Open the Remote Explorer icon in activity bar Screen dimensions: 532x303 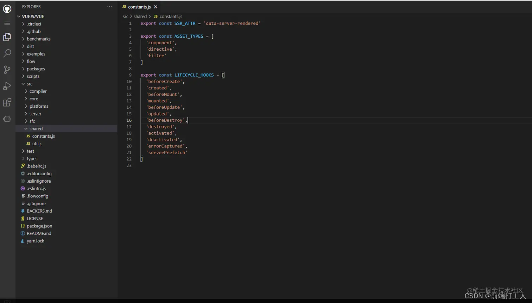click(x=7, y=119)
